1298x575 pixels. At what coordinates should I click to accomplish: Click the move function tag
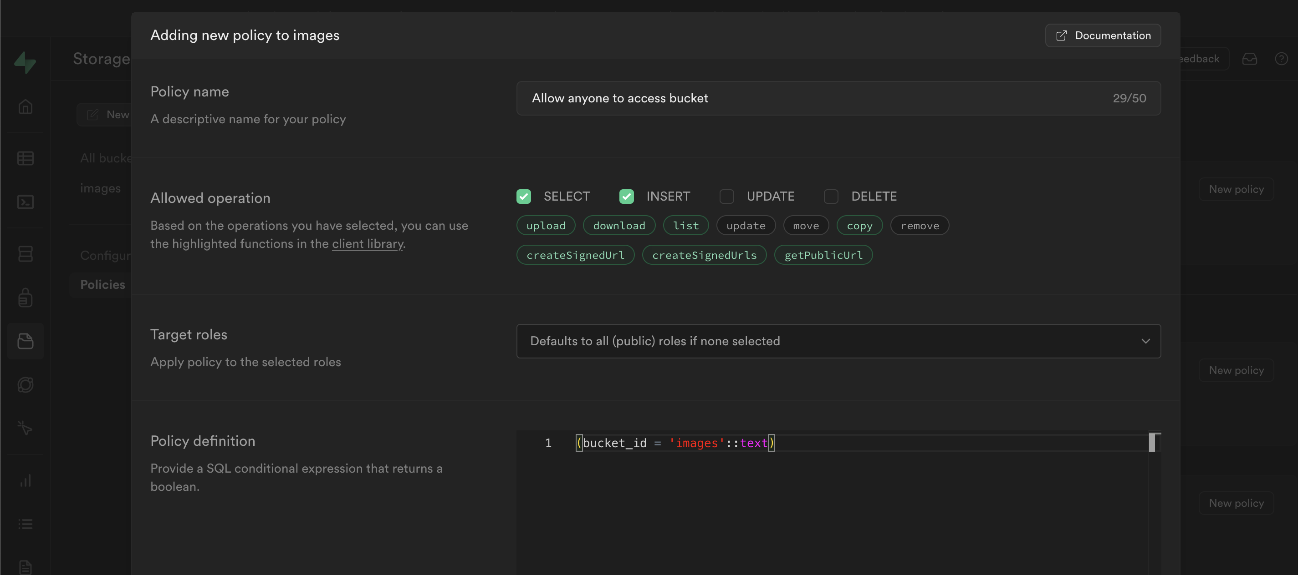pyautogui.click(x=806, y=226)
